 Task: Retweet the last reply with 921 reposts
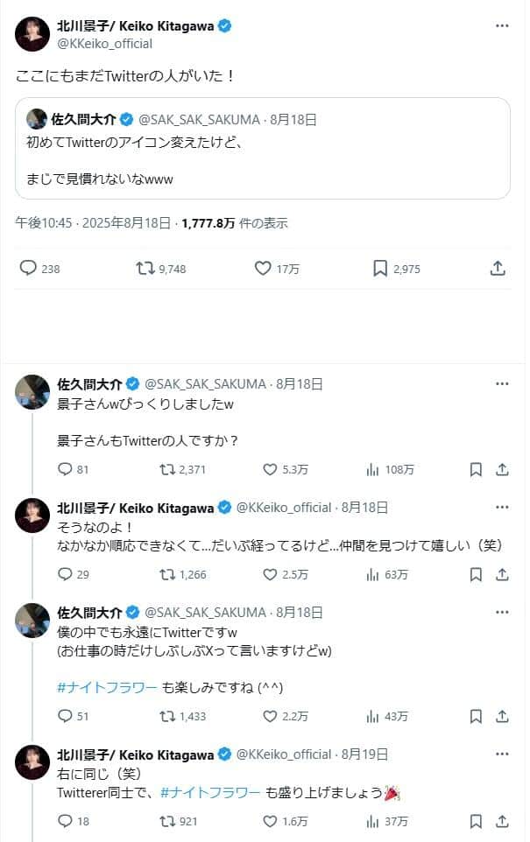point(167,821)
